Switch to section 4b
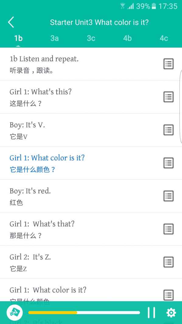The width and height of the screenshot is (182, 324). coord(127,38)
